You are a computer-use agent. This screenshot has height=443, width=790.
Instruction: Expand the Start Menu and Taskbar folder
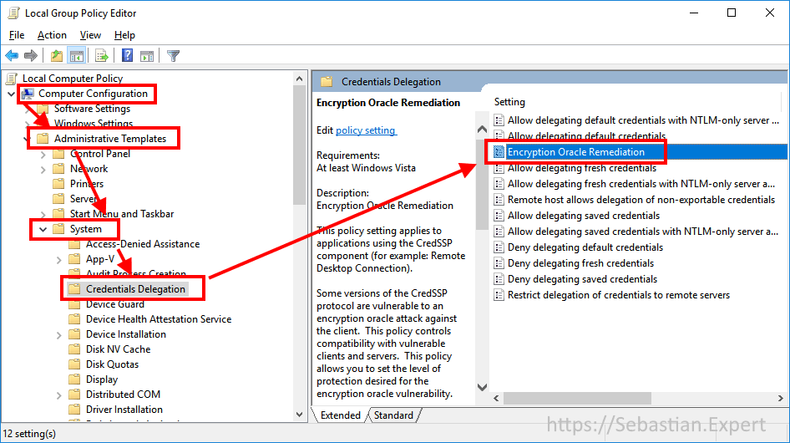(43, 215)
